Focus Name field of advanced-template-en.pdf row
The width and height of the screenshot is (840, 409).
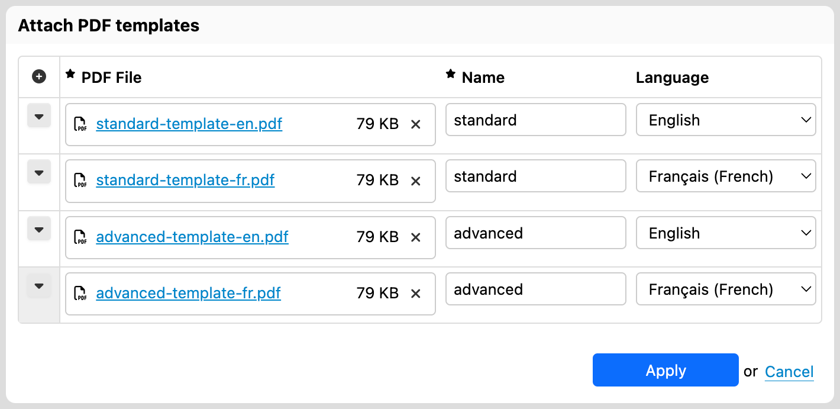click(x=535, y=233)
